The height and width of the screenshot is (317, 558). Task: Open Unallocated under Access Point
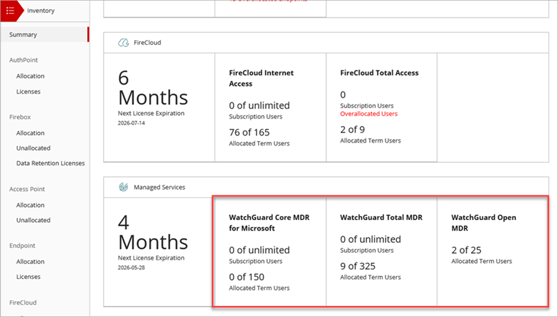[33, 220]
